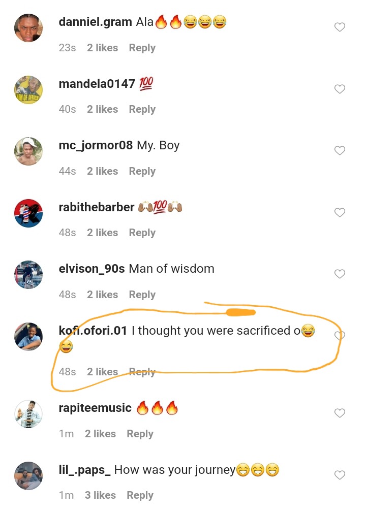The image size is (366, 515).
Task: Like rapiteemusic's fire emoji comment
Action: tap(340, 413)
